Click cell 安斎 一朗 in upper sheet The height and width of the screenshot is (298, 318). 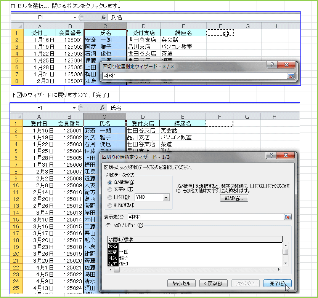pyautogui.click(x=106, y=40)
